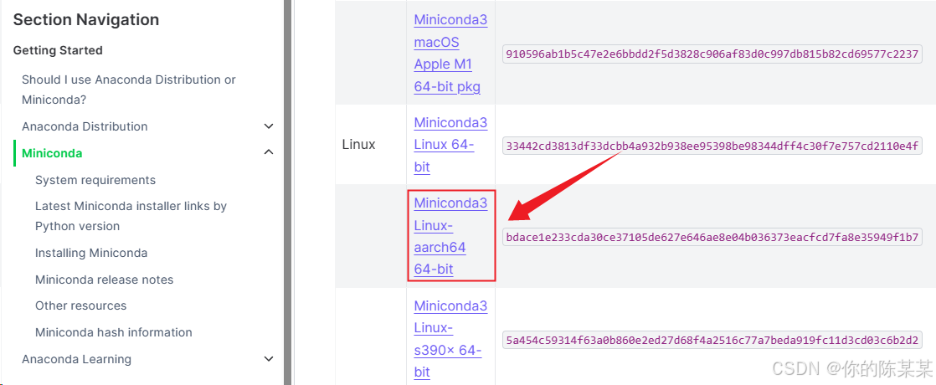This screenshot has width=936, height=385.
Task: Download Miniconda3 Linux-s390x 64-bit installer
Action: tap(450, 339)
